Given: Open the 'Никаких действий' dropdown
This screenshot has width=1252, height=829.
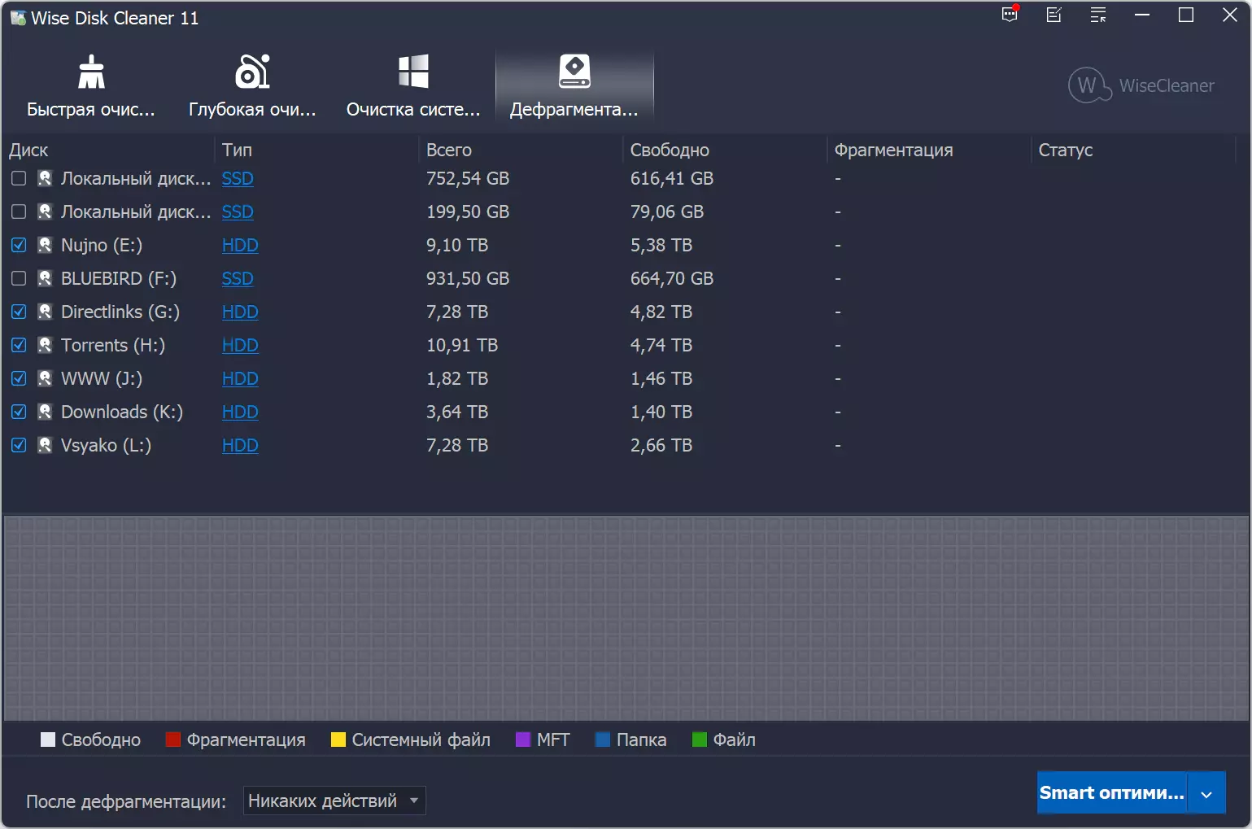Looking at the screenshot, I should coord(334,801).
